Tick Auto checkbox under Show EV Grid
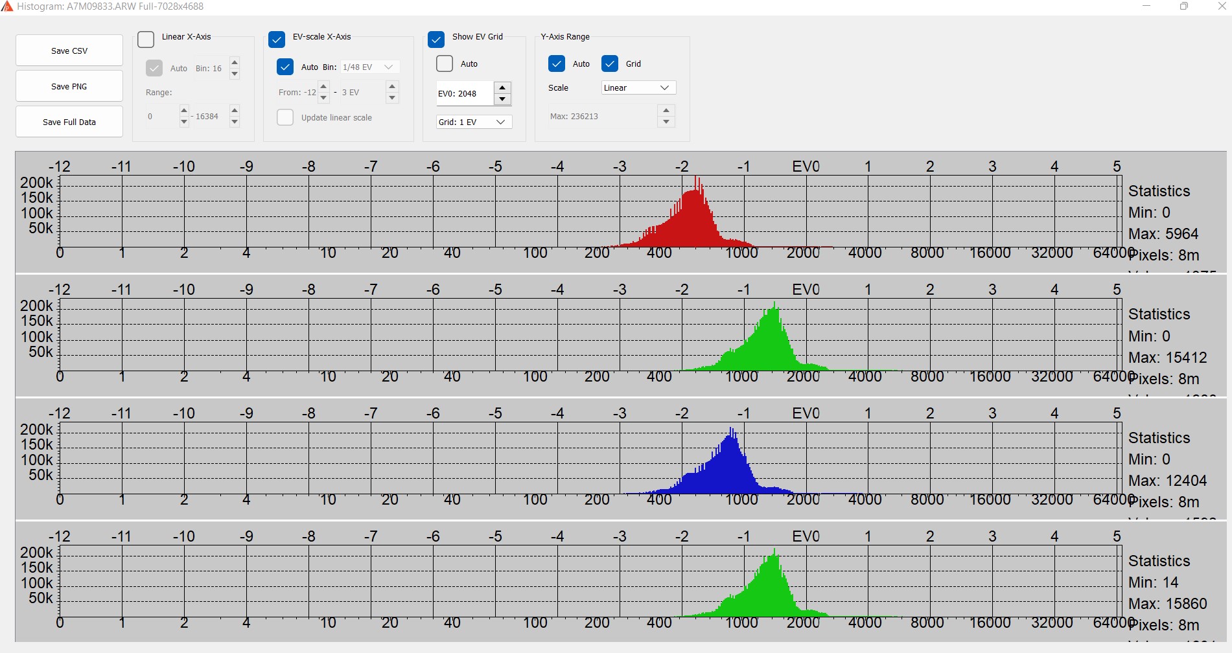The height and width of the screenshot is (653, 1232). pyautogui.click(x=445, y=63)
